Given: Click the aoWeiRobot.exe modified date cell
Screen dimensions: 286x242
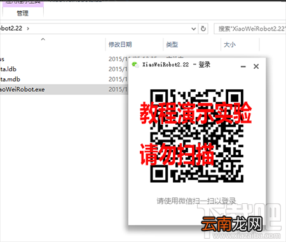Looking at the screenshot, I should 118,89.
